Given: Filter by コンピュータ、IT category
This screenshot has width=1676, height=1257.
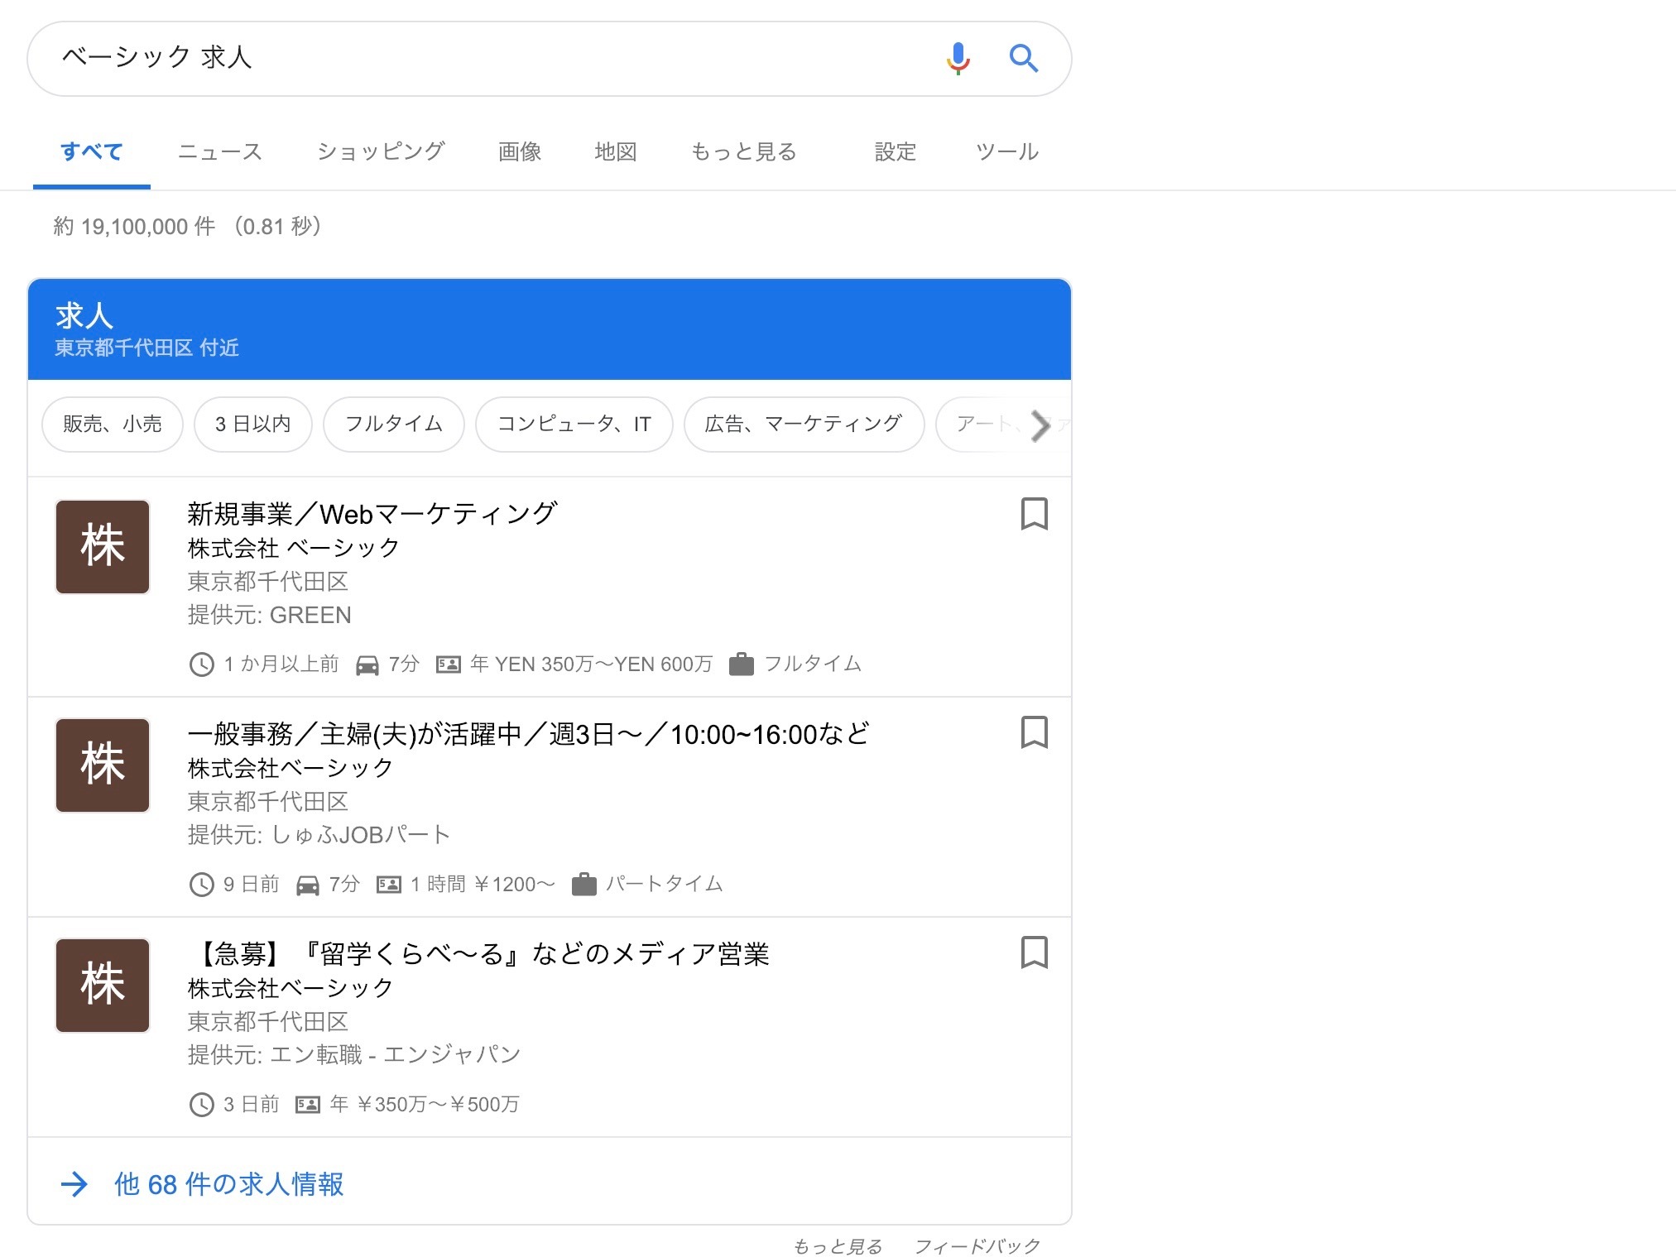Looking at the screenshot, I should tap(574, 425).
